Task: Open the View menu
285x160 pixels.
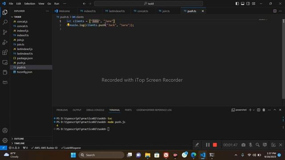Action: 41,4
